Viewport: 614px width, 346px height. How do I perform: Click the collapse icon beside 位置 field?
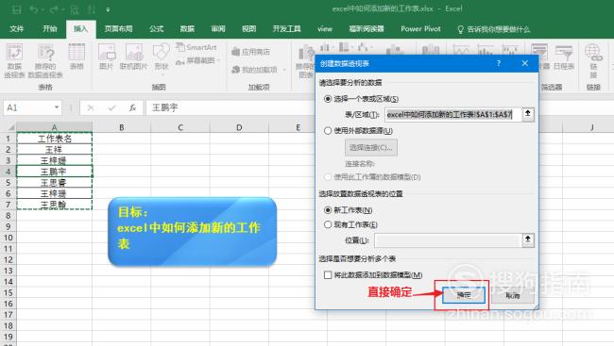click(x=528, y=239)
